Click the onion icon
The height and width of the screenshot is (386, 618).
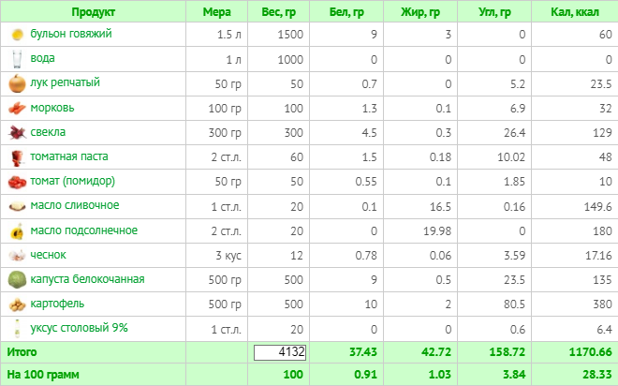[x=17, y=83]
